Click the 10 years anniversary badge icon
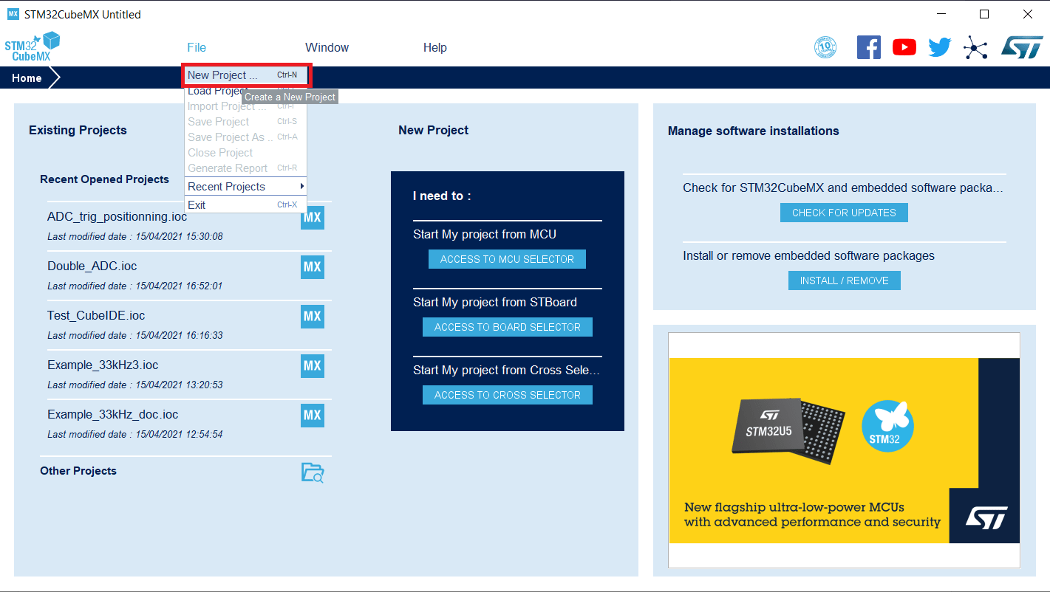The width and height of the screenshot is (1050, 592). pos(825,47)
